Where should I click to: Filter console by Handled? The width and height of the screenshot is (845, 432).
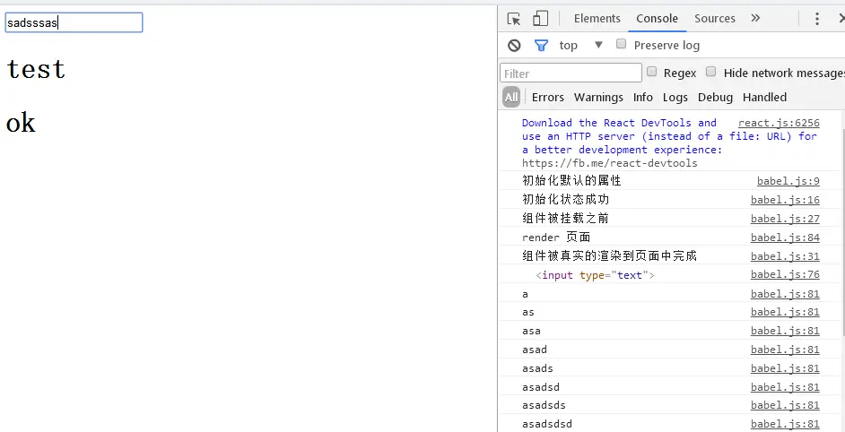pyautogui.click(x=764, y=98)
